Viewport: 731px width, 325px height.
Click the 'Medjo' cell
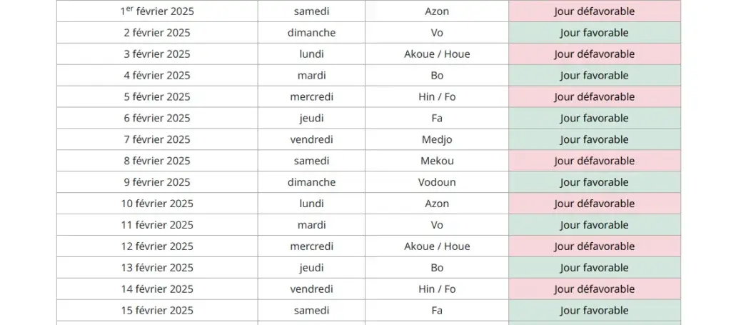coord(437,140)
